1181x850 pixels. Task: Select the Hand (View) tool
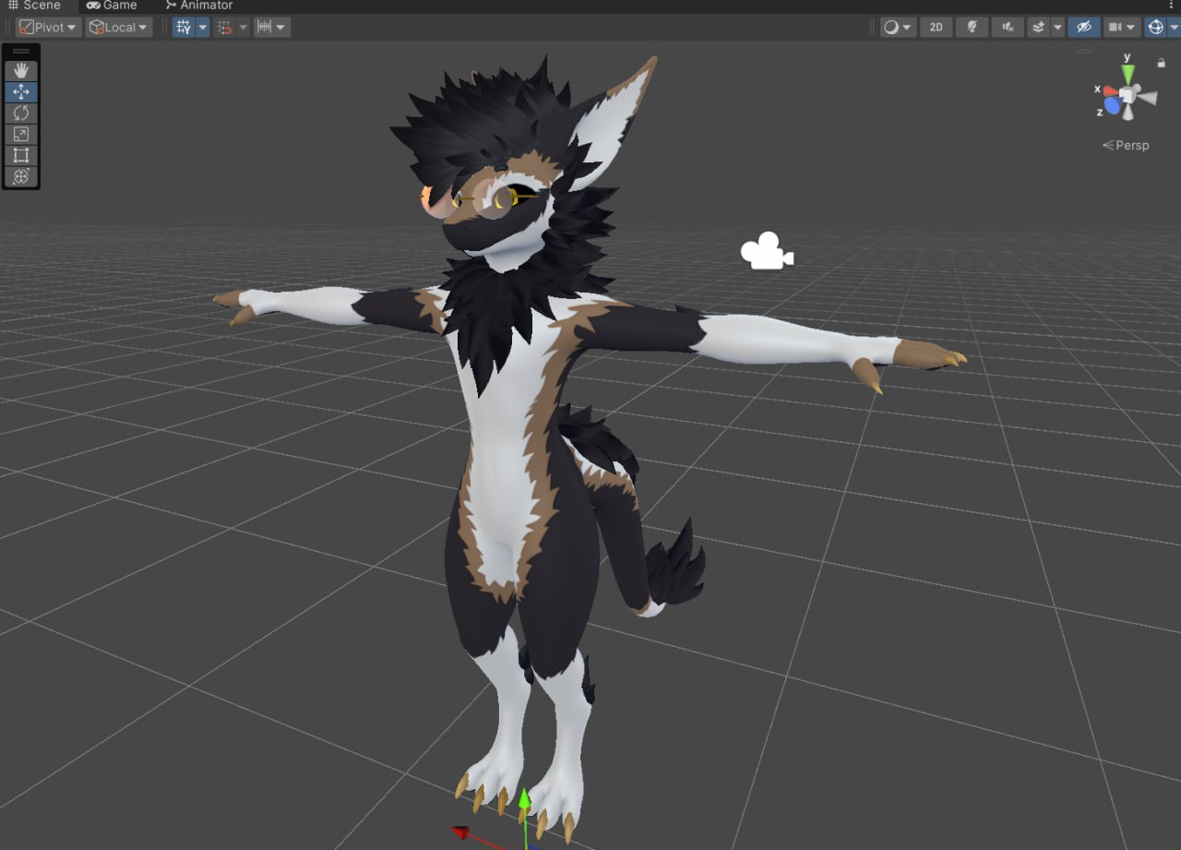21,70
